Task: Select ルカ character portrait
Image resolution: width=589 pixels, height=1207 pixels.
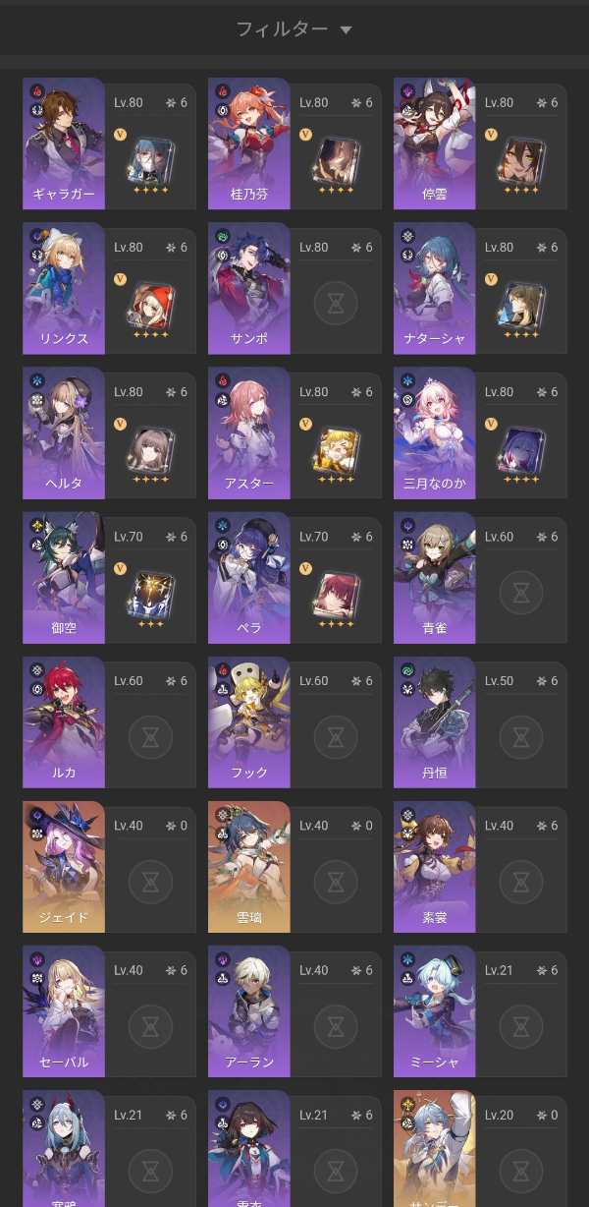Action: (63, 721)
